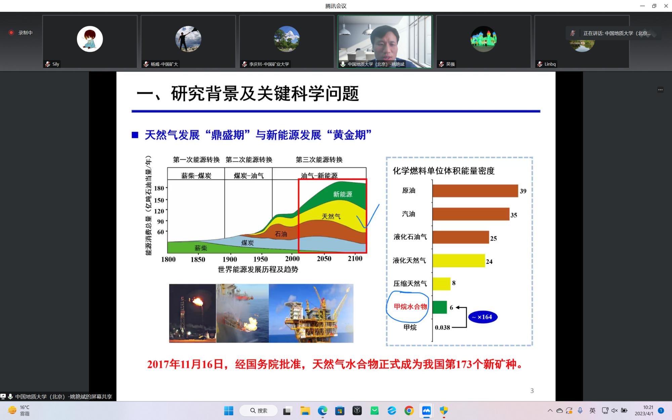
Task: Select the 吴强 participant avatar
Action: point(484,39)
